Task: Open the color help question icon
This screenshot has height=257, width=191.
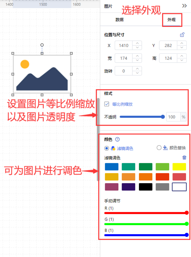Action: 117,139
